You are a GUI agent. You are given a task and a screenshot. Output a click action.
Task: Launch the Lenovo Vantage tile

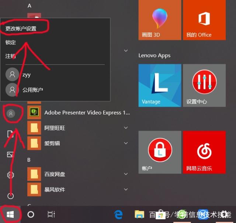[x=160, y=85]
